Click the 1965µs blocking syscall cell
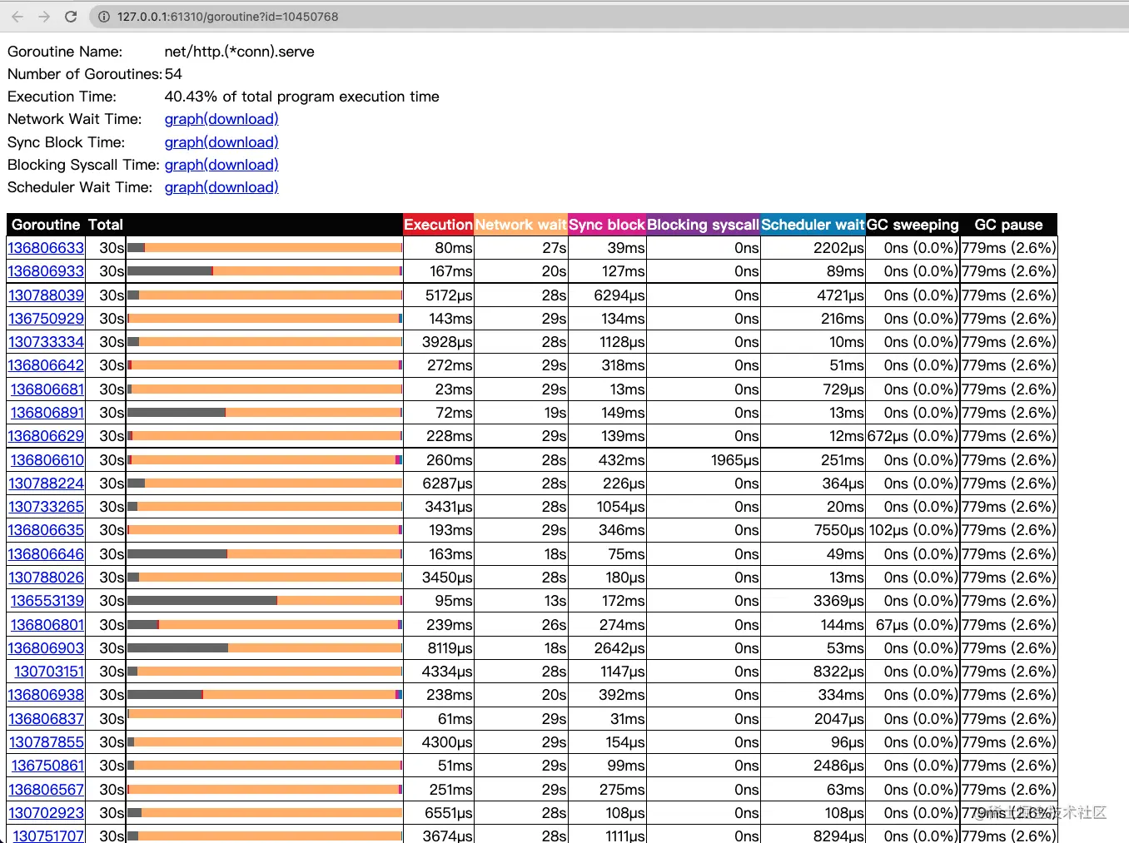Image resolution: width=1129 pixels, height=843 pixels. (704, 460)
